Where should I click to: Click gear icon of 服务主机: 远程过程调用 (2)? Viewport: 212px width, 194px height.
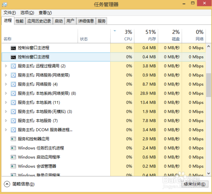pyautogui.click(x=13, y=66)
